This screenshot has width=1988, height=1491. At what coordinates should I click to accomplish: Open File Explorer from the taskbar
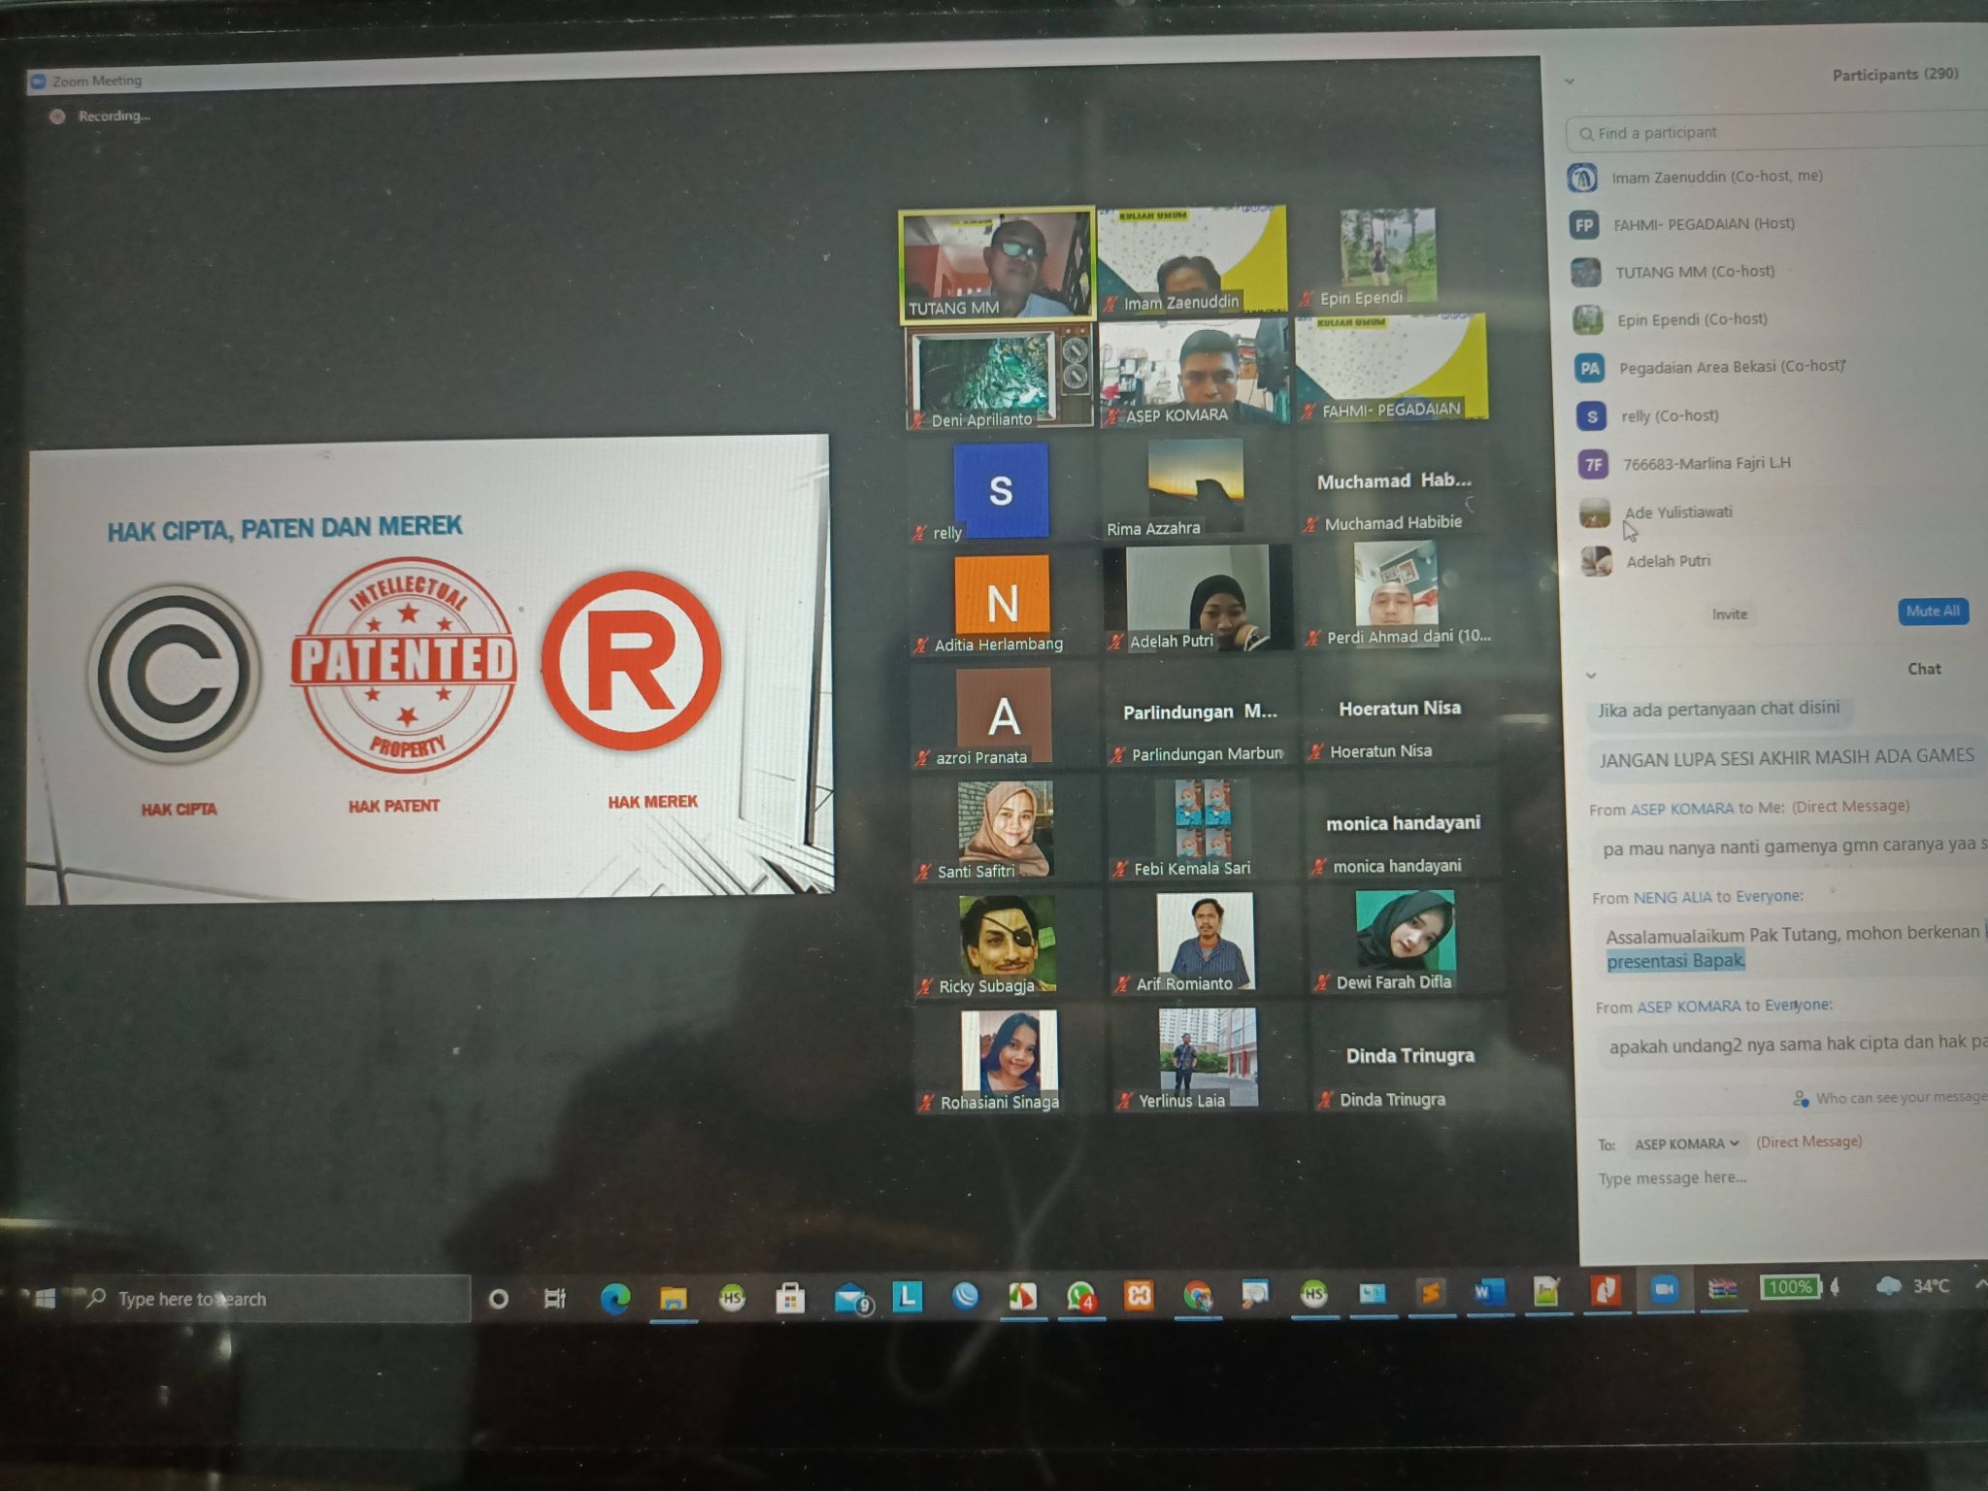(673, 1298)
